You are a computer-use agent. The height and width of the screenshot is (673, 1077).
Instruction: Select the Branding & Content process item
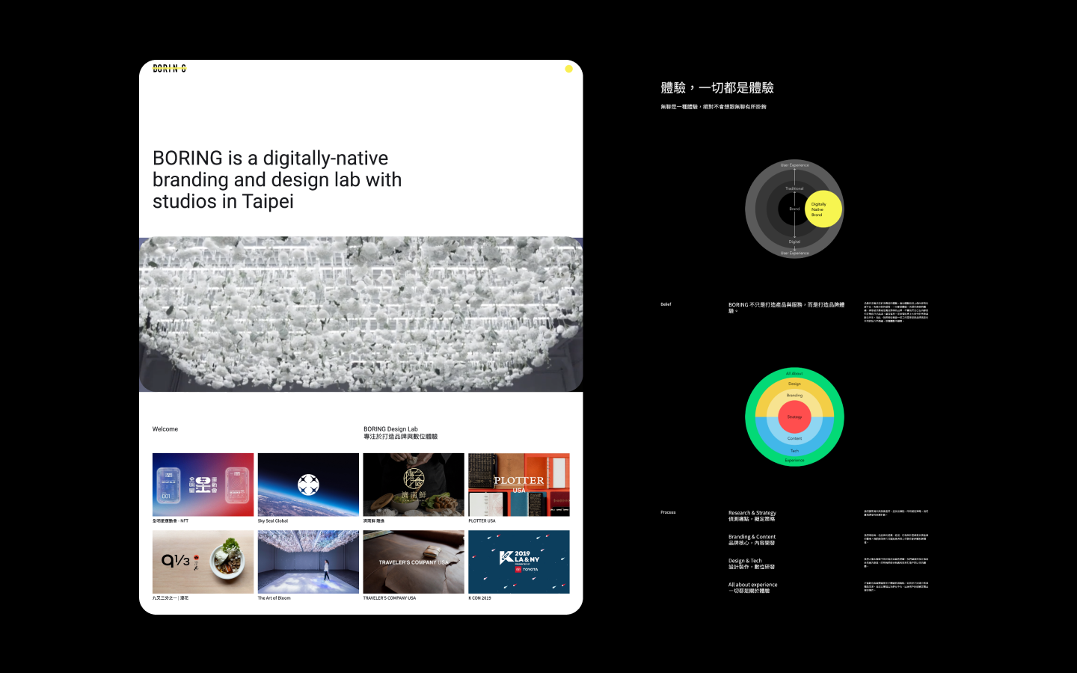coord(752,540)
